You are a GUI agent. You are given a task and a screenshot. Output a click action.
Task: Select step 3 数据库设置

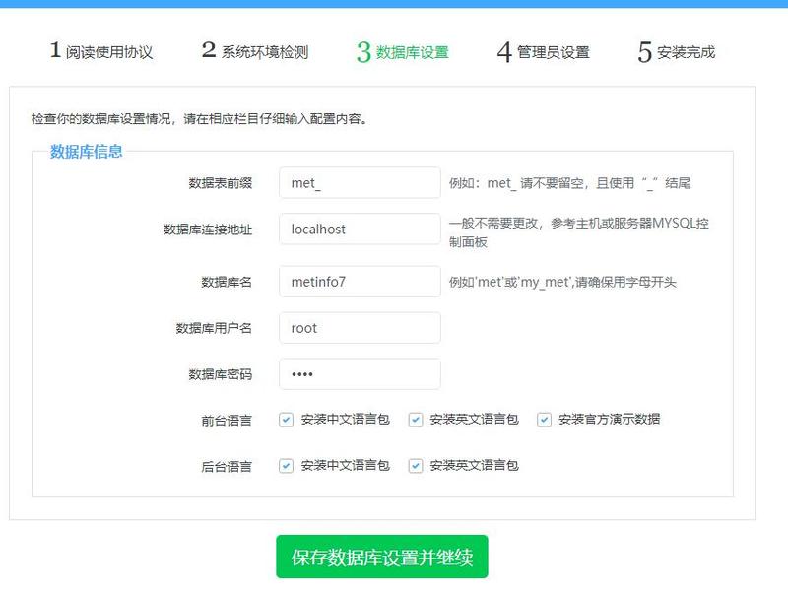[403, 52]
